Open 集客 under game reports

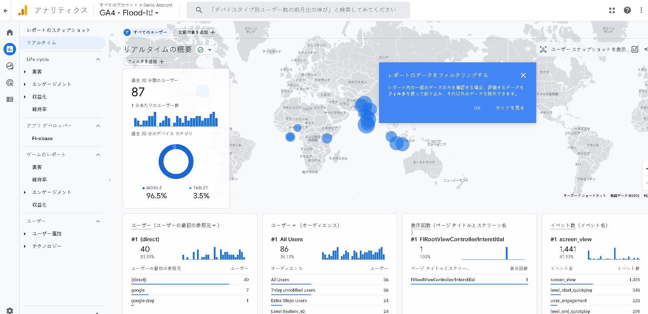point(37,167)
